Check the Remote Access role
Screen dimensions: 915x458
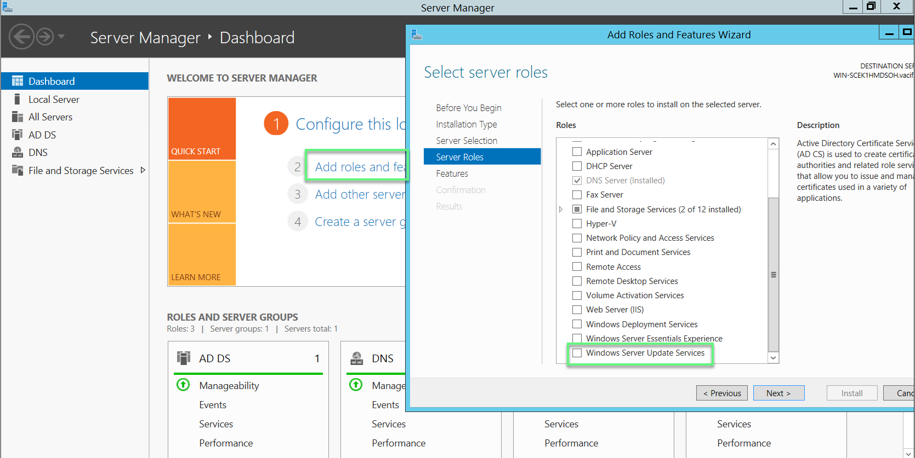tap(577, 266)
